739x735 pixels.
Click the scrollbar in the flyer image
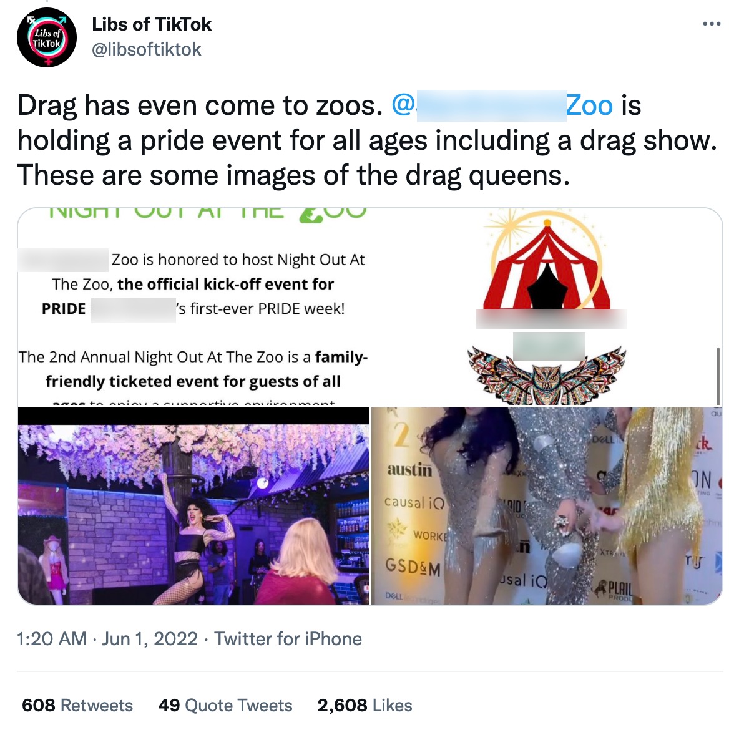pyautogui.click(x=718, y=376)
